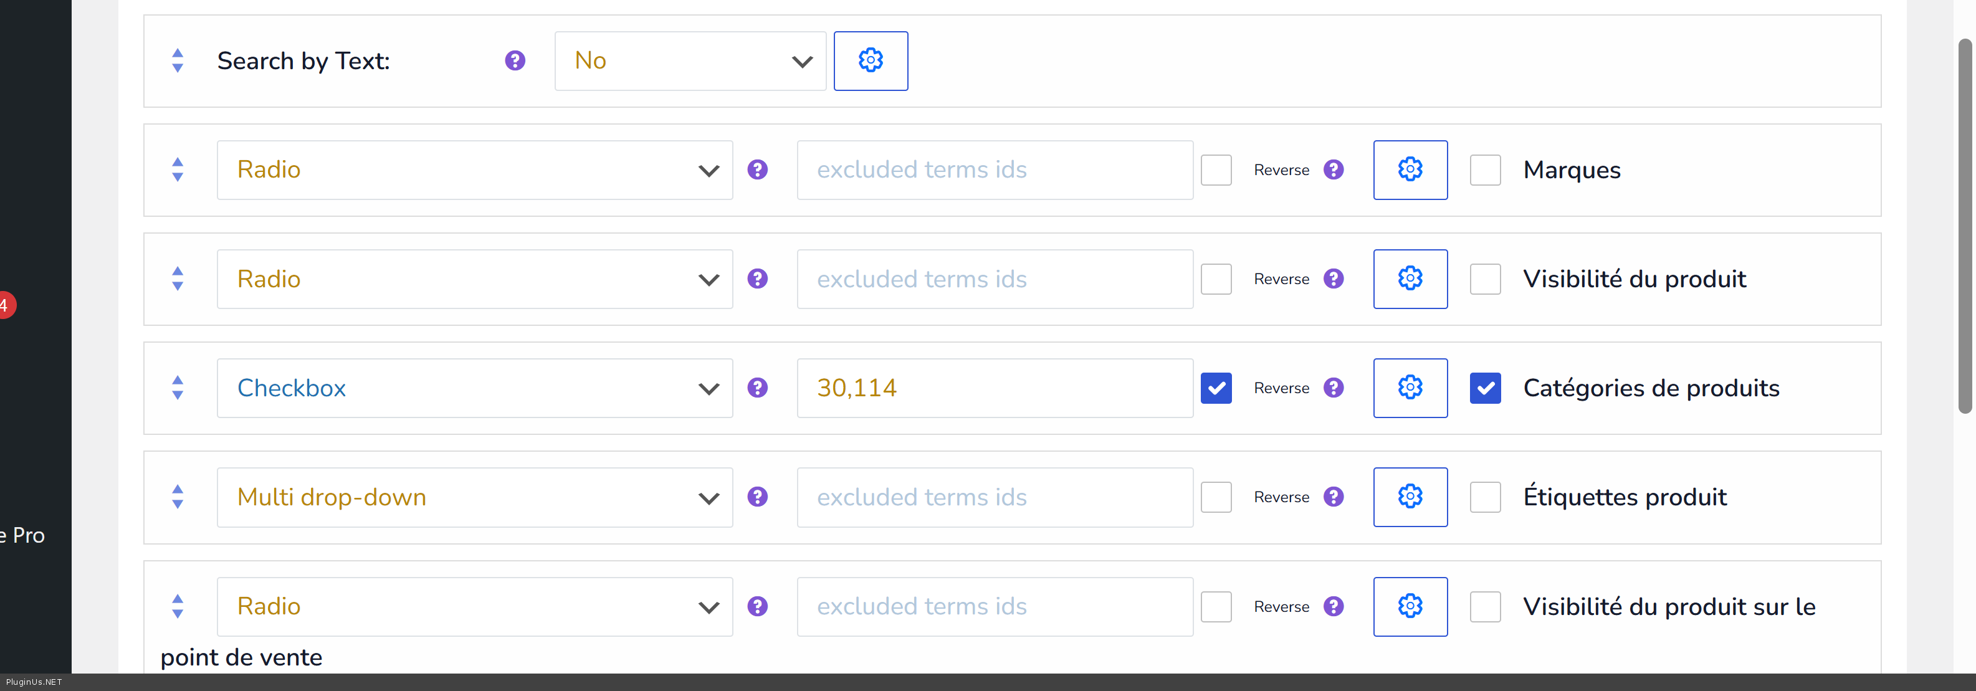Click help icon next to Search by Text
Viewport: 1976px width, 691px height.
click(x=515, y=60)
